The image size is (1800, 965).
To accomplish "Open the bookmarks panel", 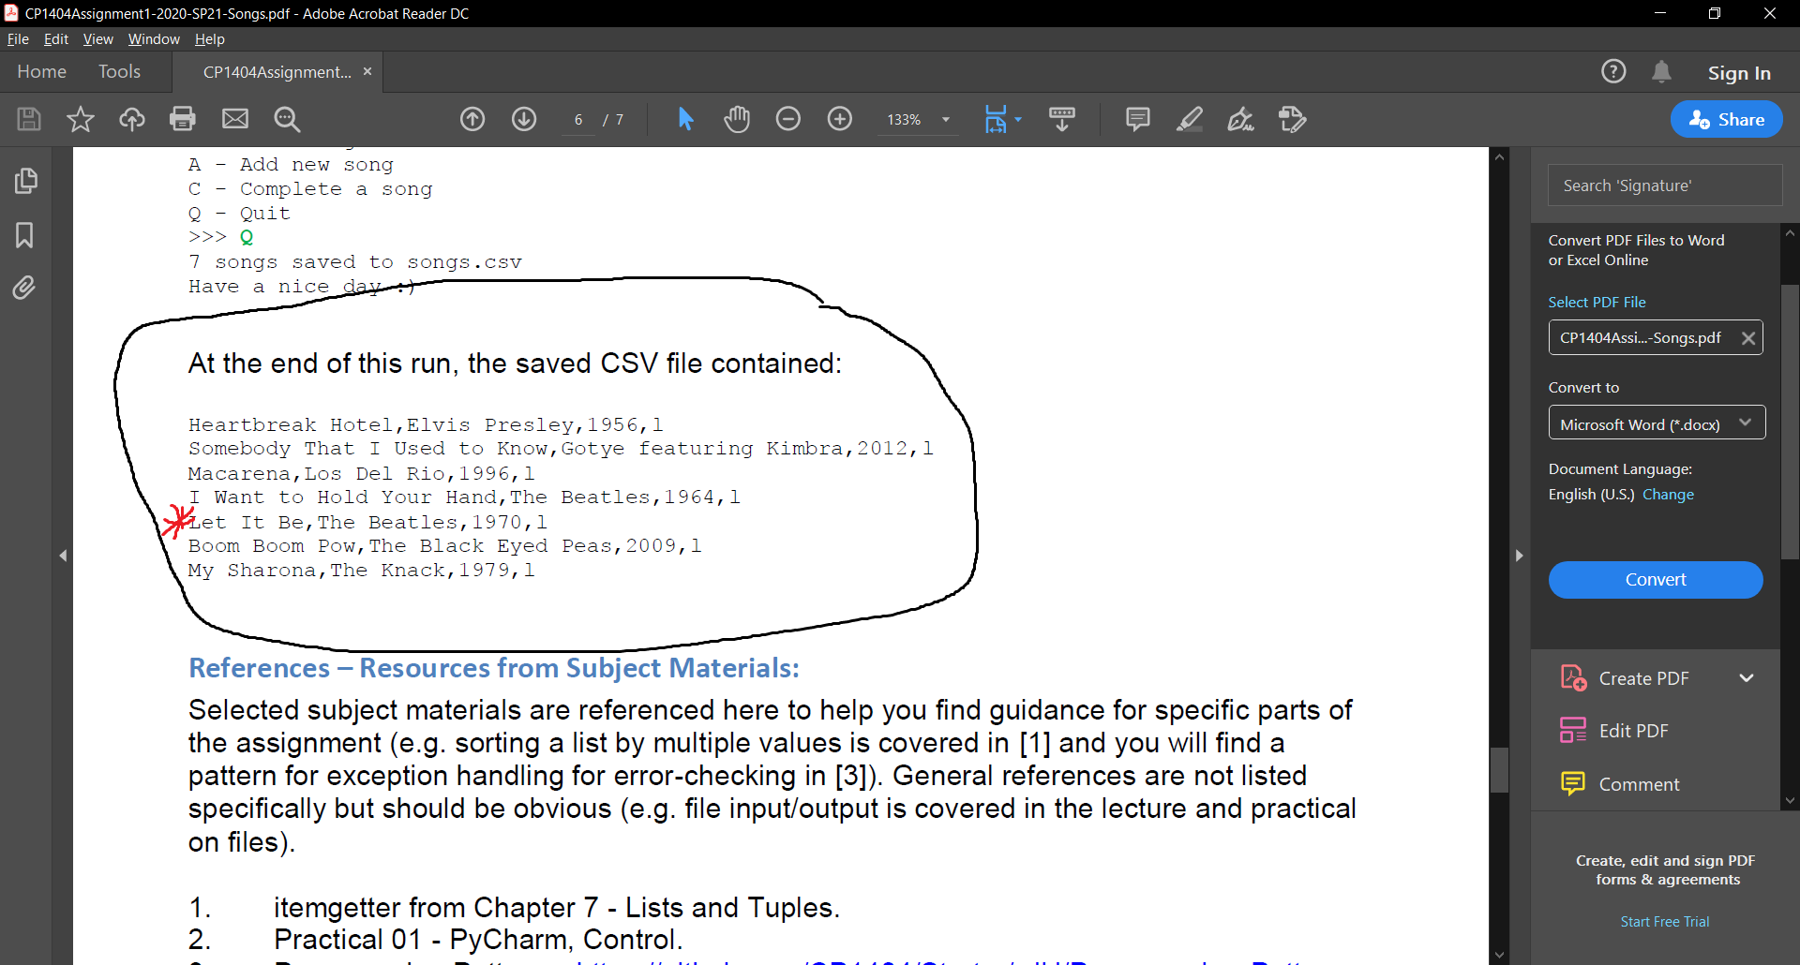I will point(25,234).
